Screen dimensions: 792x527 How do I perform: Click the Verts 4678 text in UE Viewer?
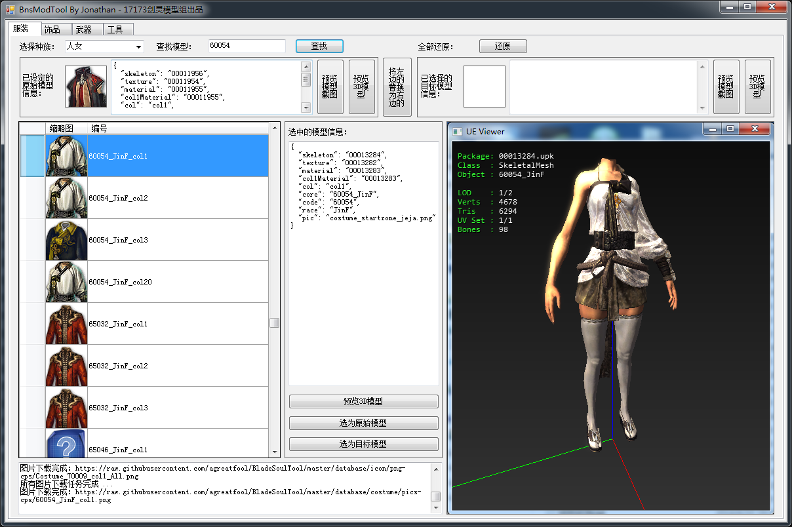point(487,202)
